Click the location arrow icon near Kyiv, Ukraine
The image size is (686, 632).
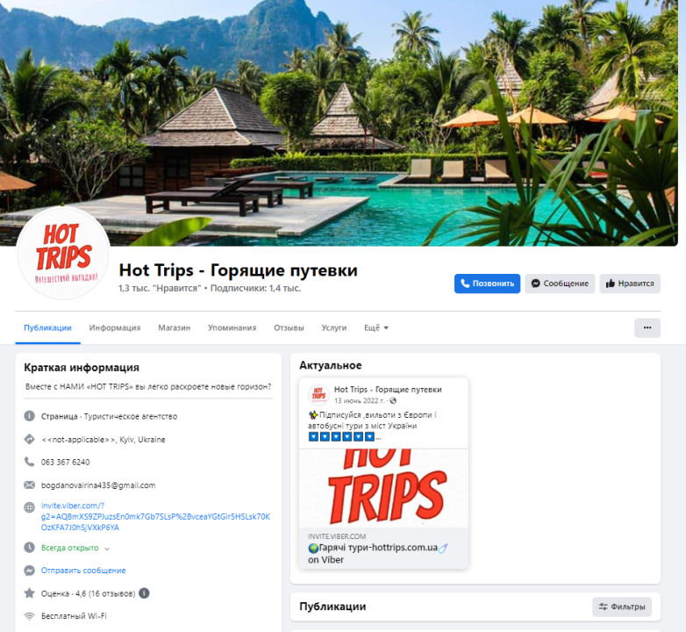[29, 439]
